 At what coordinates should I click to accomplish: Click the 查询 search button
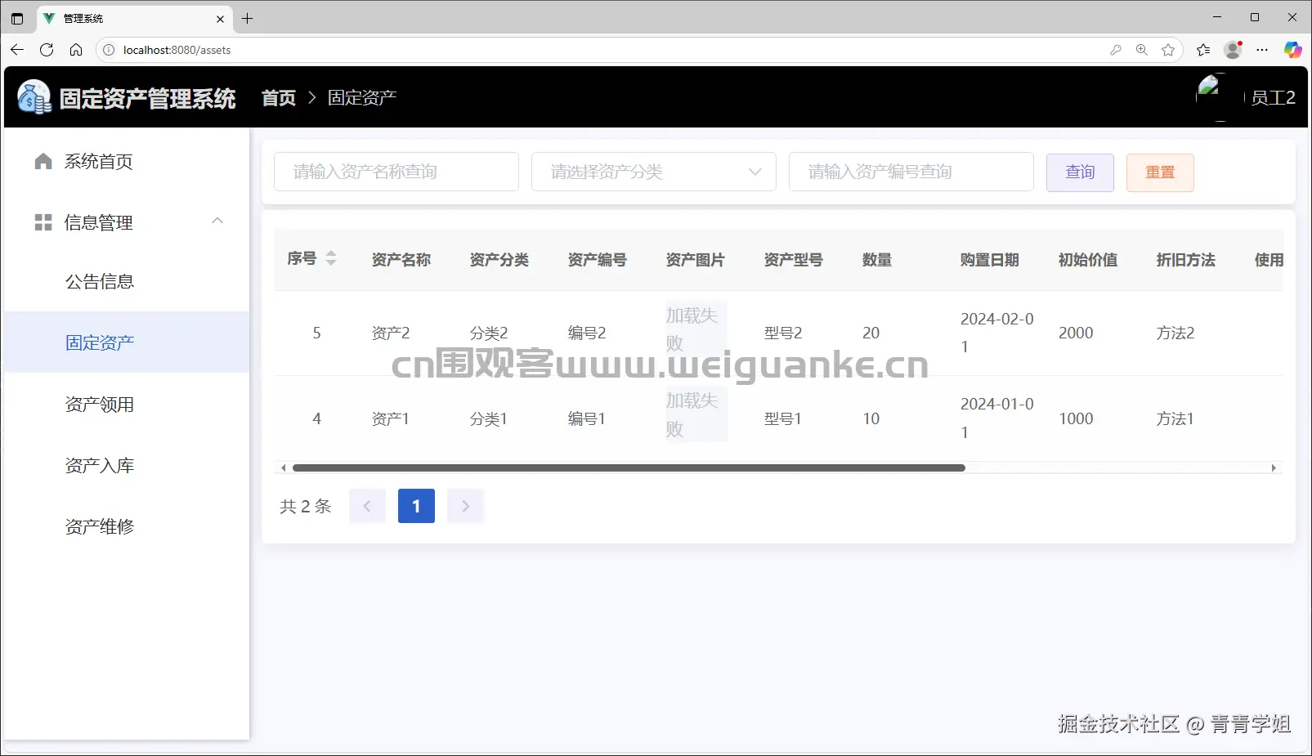[x=1080, y=172]
